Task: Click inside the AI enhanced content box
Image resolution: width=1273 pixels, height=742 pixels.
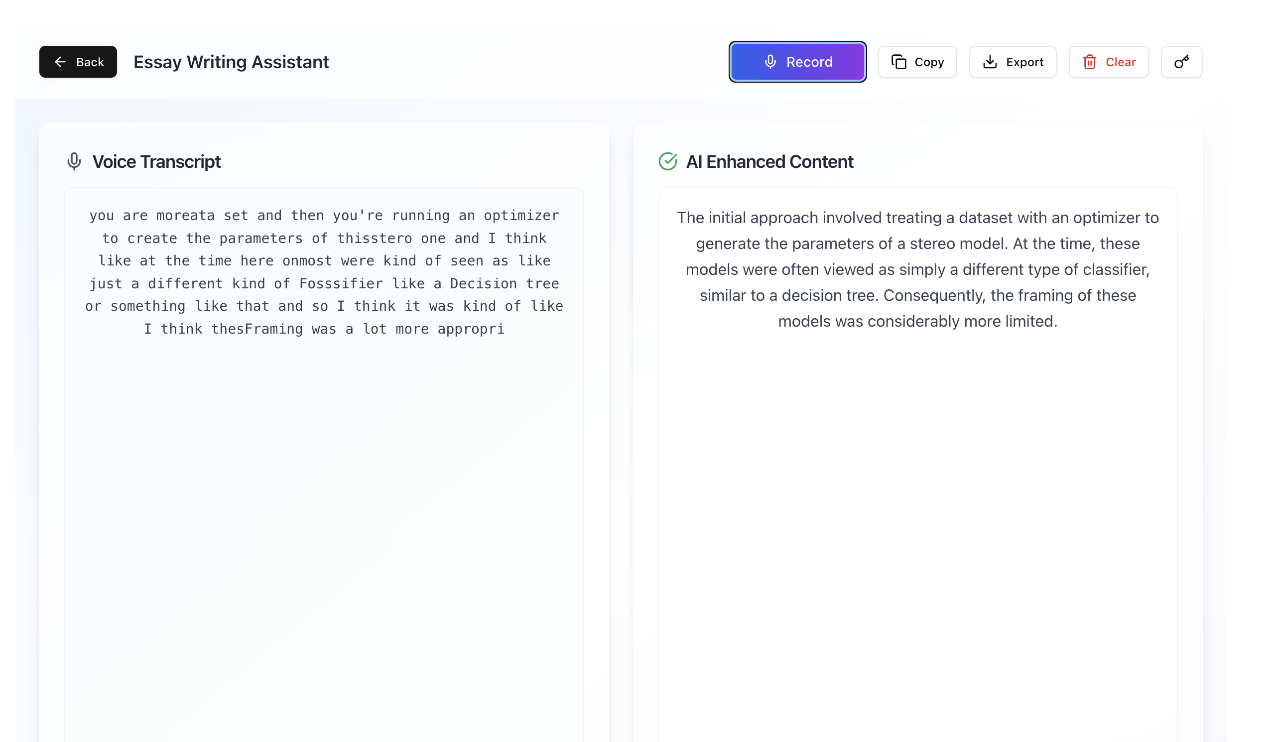Action: point(917,465)
